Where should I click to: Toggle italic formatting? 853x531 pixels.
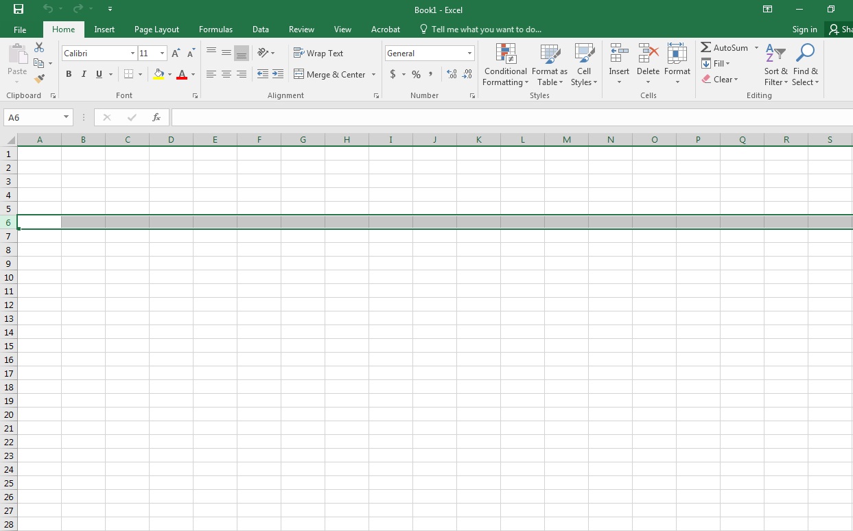[83, 73]
